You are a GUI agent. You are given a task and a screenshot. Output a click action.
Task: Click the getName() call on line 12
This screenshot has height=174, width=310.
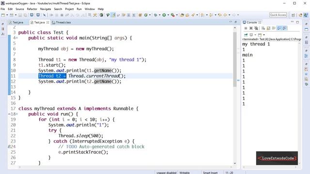point(105,82)
